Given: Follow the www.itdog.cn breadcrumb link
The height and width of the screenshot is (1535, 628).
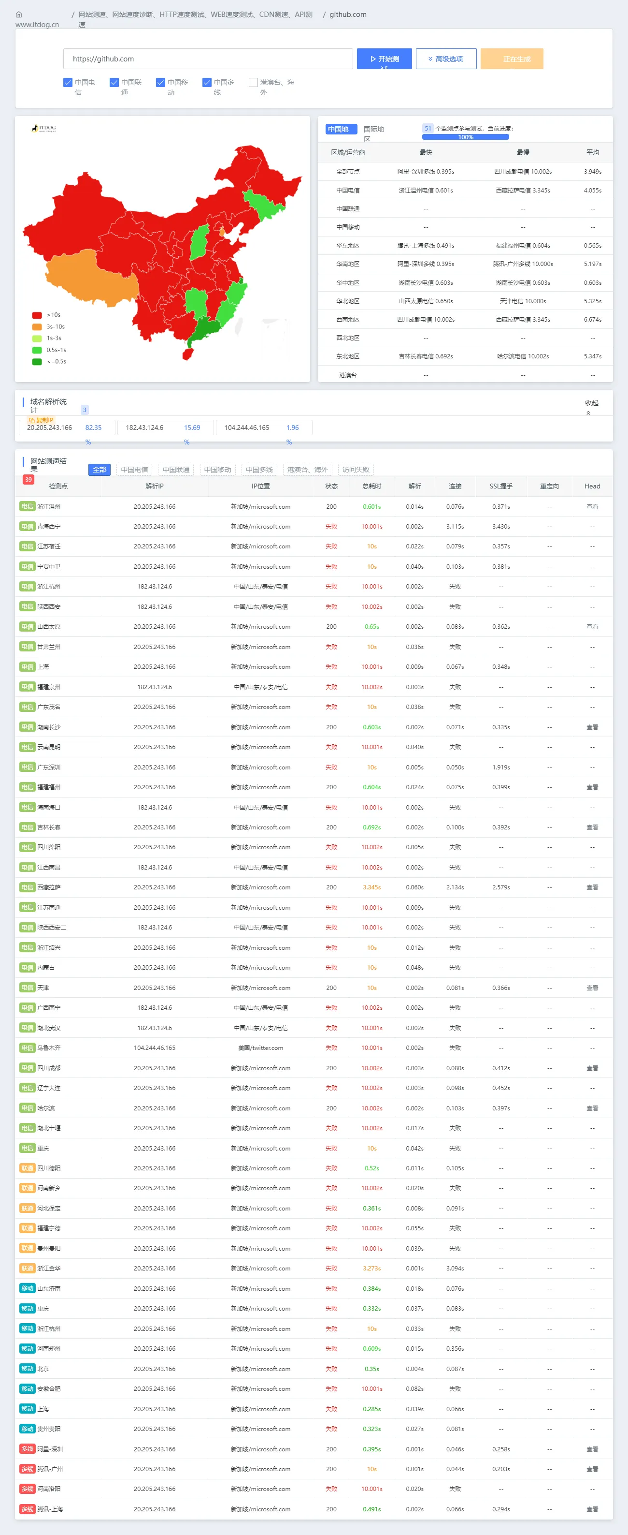Looking at the screenshot, I should coord(37,25).
